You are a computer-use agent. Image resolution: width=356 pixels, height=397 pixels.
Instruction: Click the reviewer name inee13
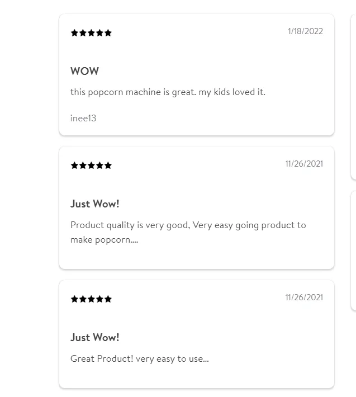pos(83,118)
